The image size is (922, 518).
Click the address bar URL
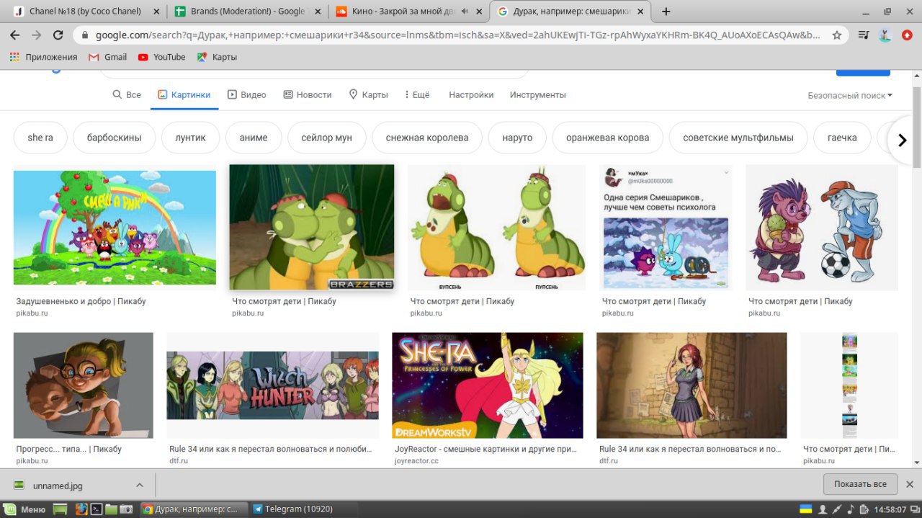[457, 35]
